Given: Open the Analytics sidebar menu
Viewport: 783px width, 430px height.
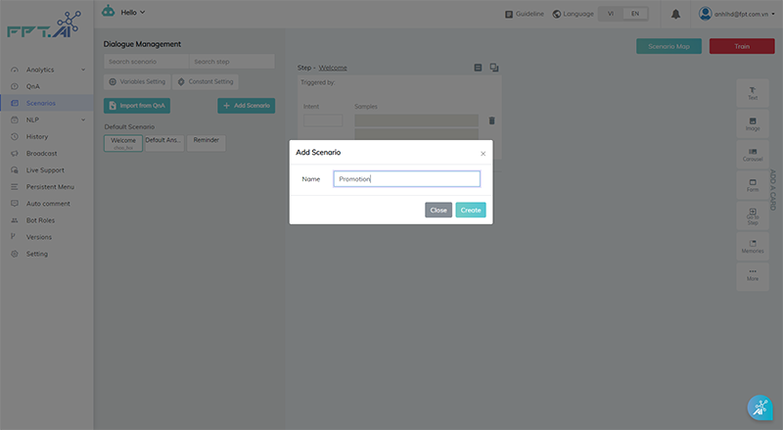Looking at the screenshot, I should 40,70.
